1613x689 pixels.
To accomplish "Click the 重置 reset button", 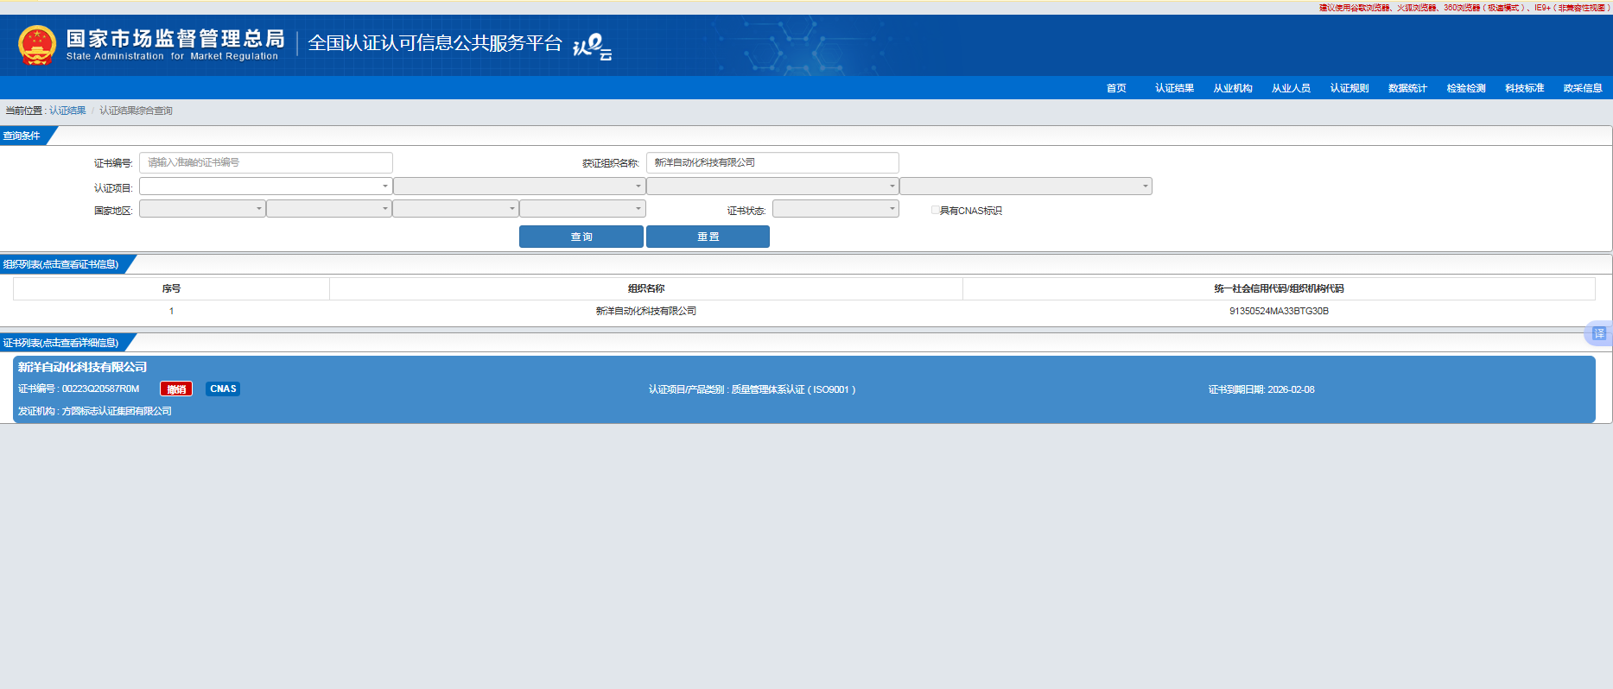I will [708, 237].
